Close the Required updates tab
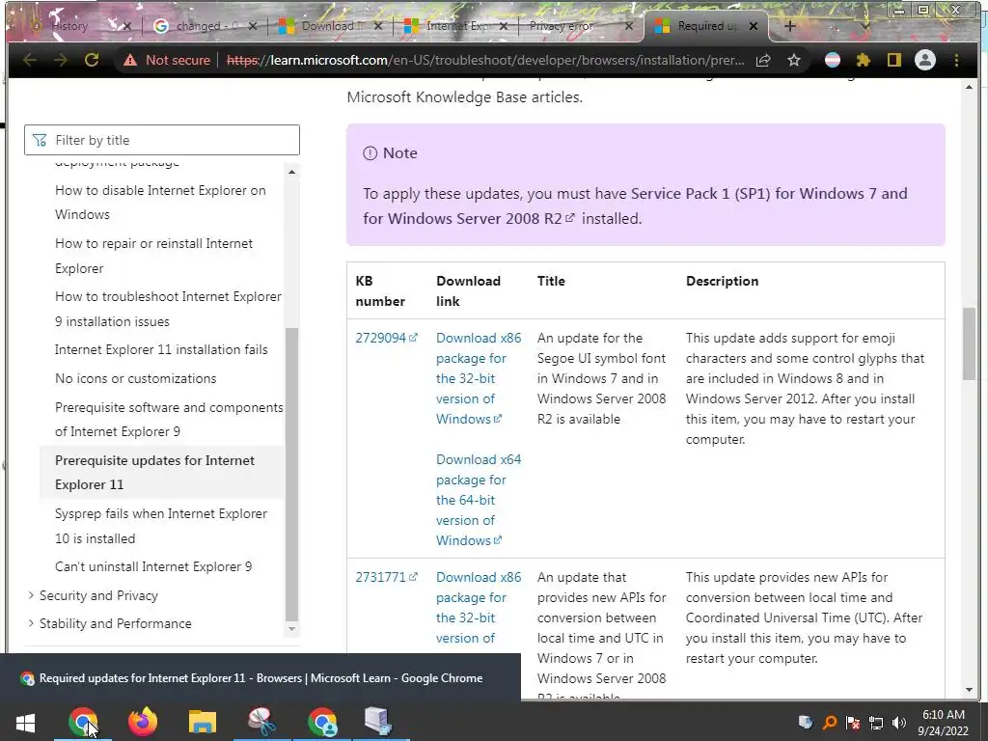988x741 pixels. (755, 26)
